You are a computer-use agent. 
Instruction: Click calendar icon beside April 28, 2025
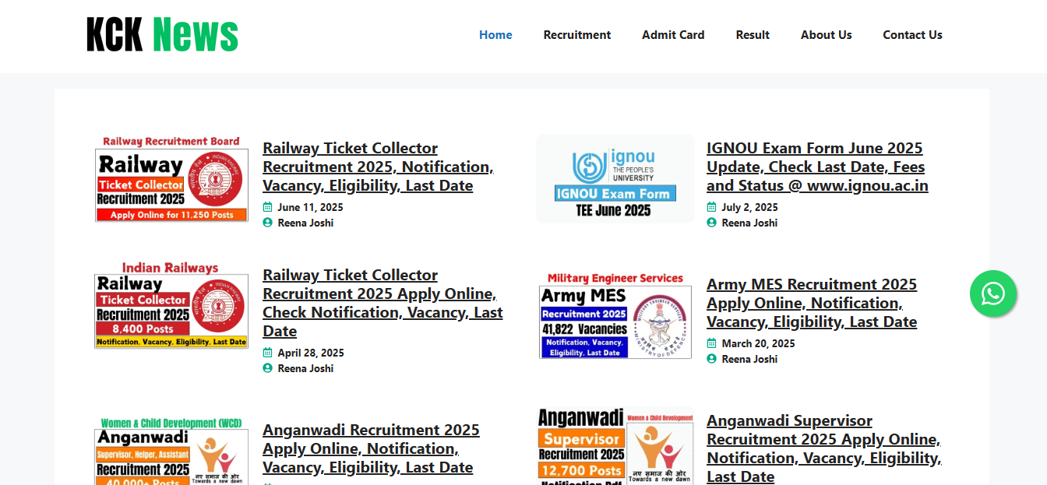tap(268, 353)
